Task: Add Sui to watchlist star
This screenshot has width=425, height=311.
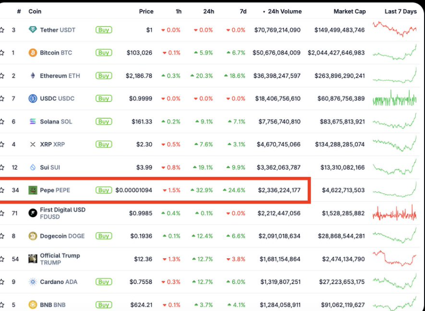Action: (x=2, y=167)
